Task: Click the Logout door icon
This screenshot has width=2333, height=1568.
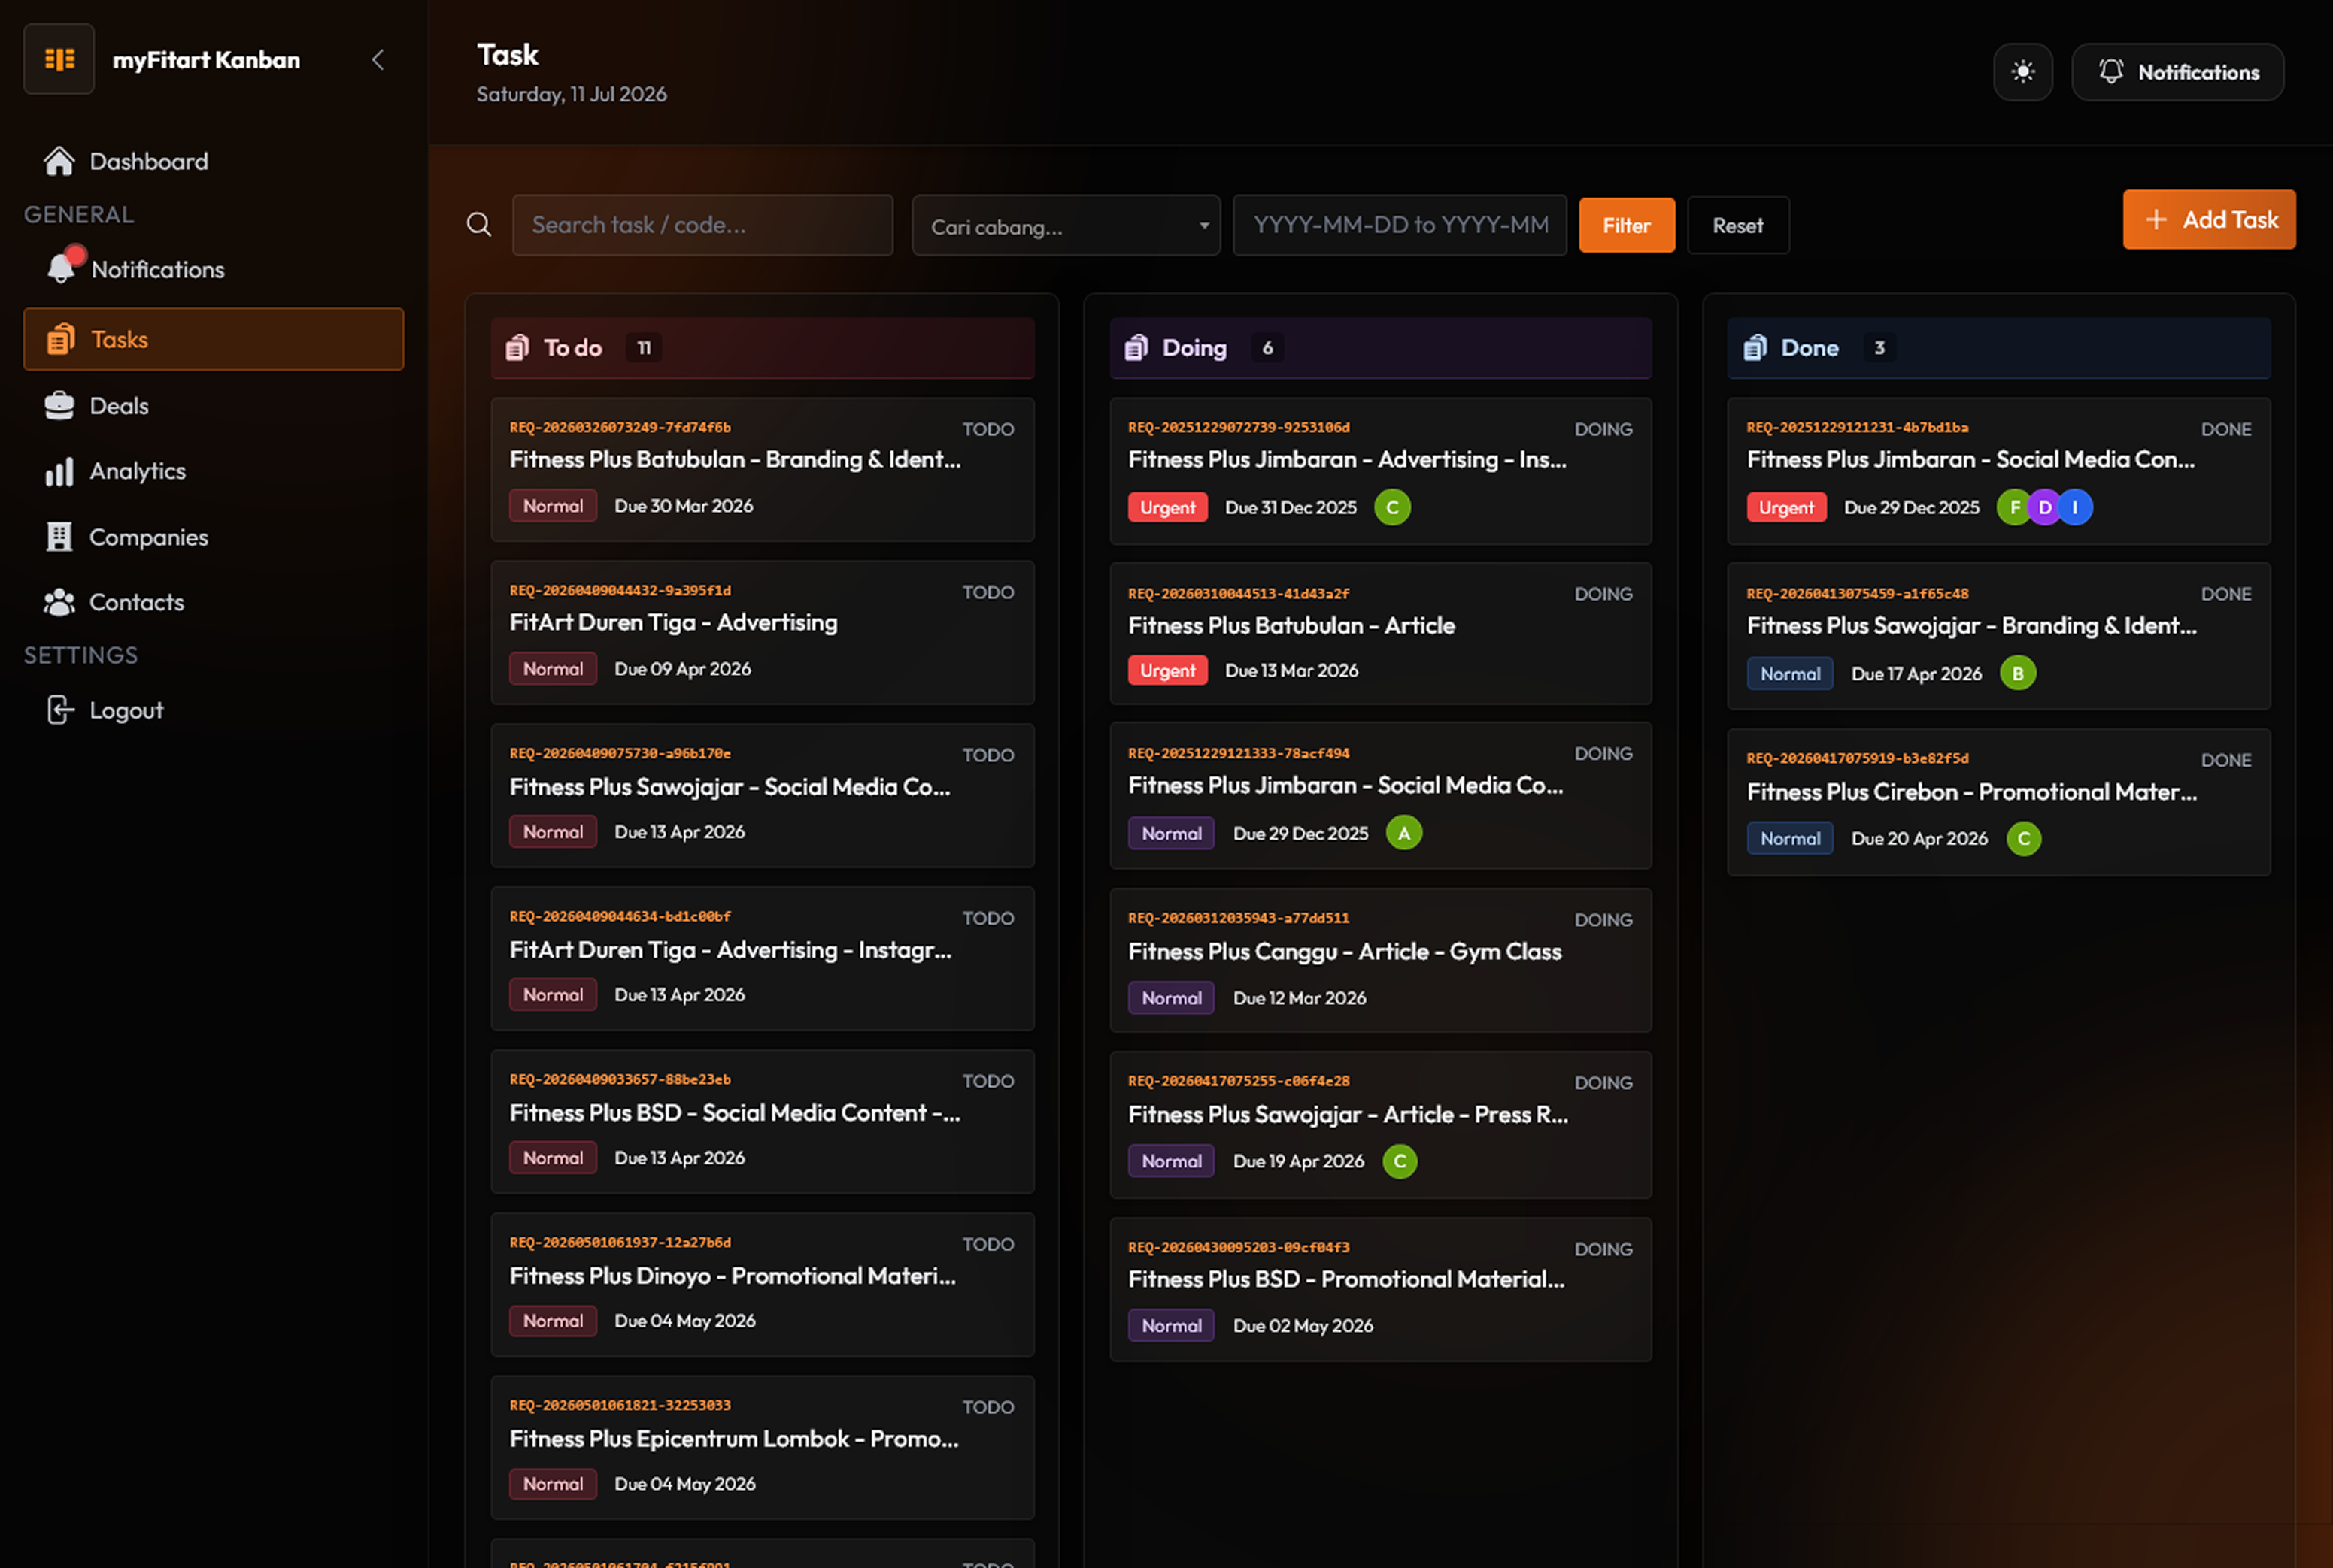Action: coord(60,710)
